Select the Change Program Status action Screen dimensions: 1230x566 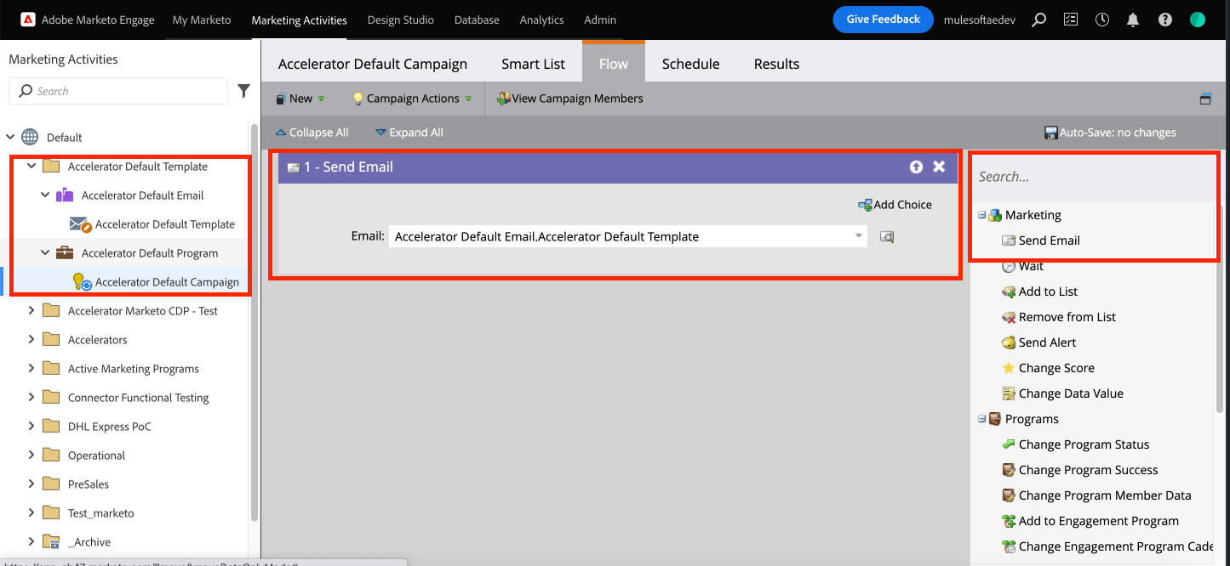(x=1075, y=444)
